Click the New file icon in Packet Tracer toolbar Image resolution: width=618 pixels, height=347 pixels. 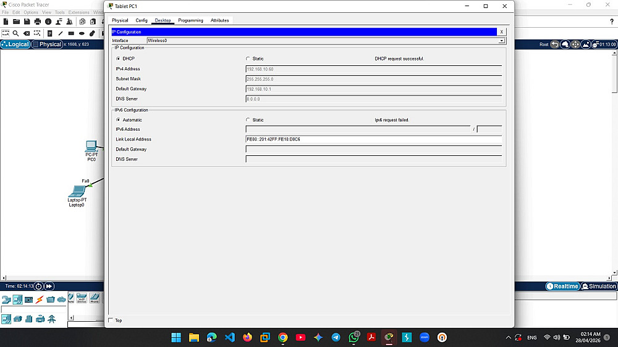point(6,22)
